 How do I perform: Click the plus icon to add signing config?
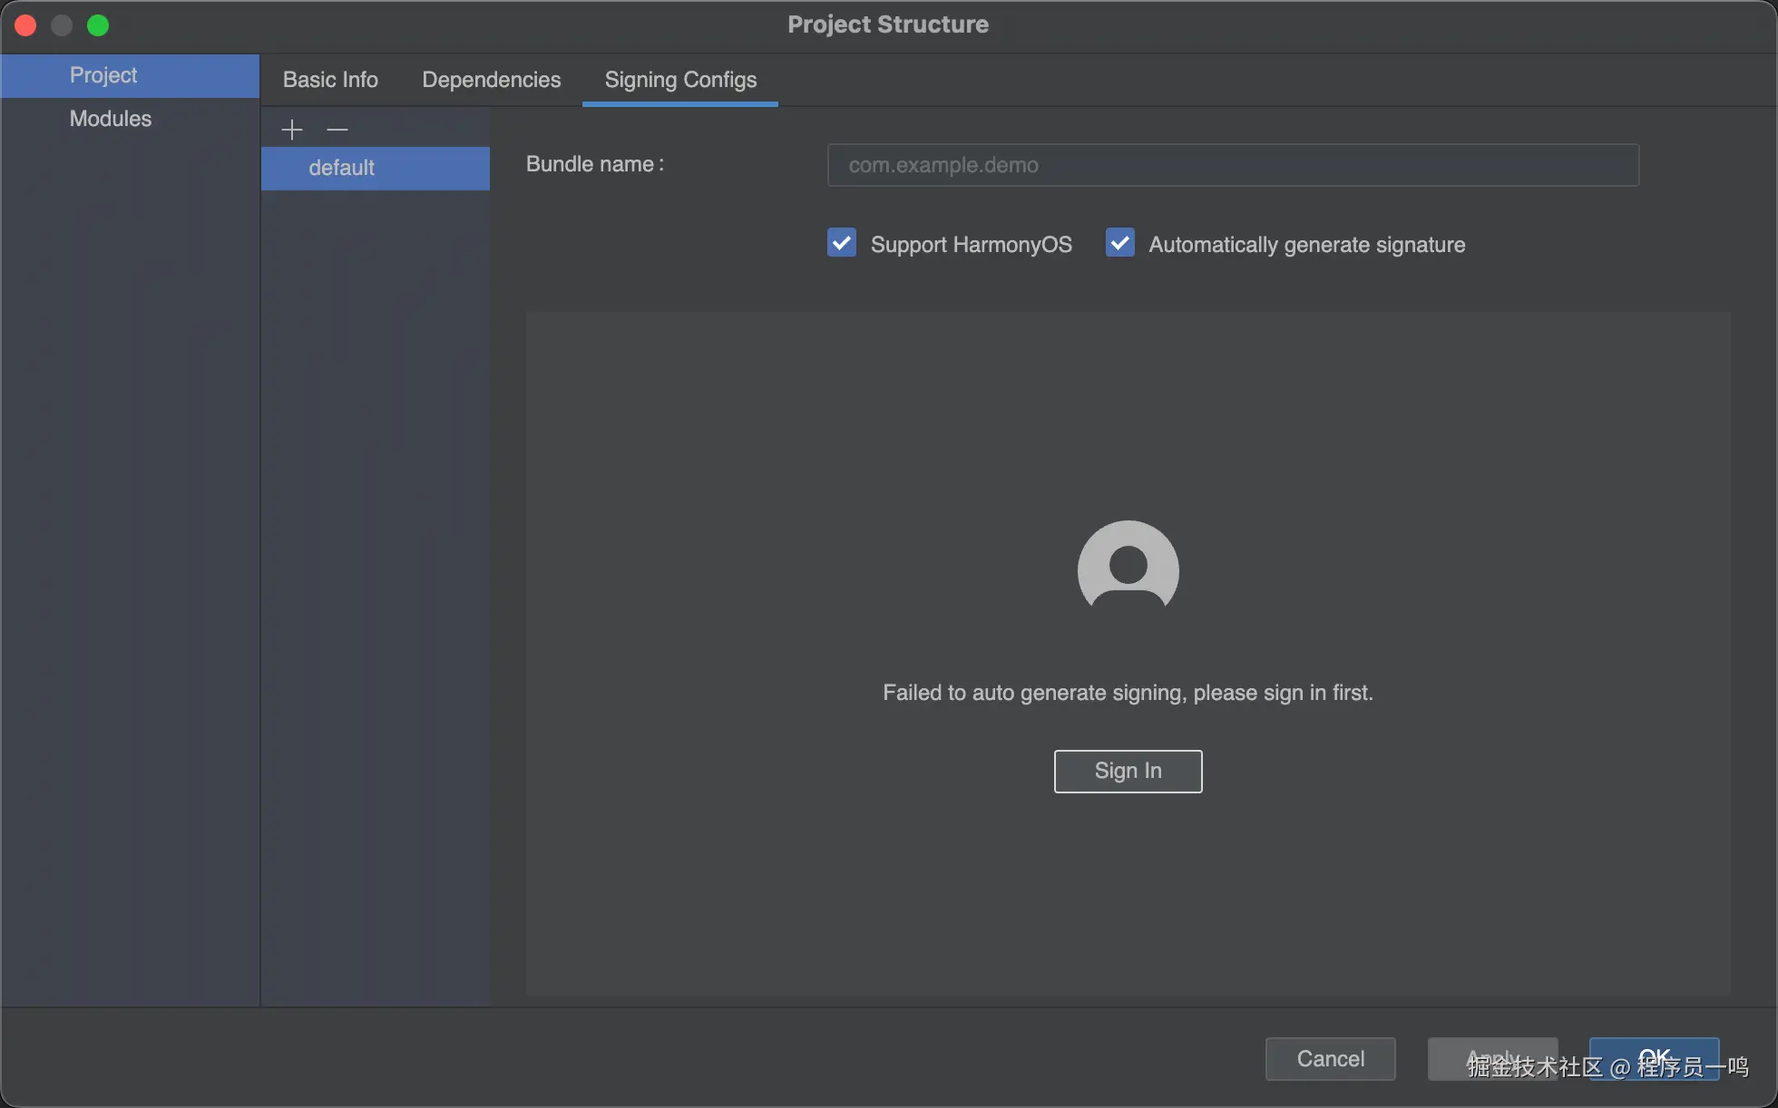click(291, 130)
